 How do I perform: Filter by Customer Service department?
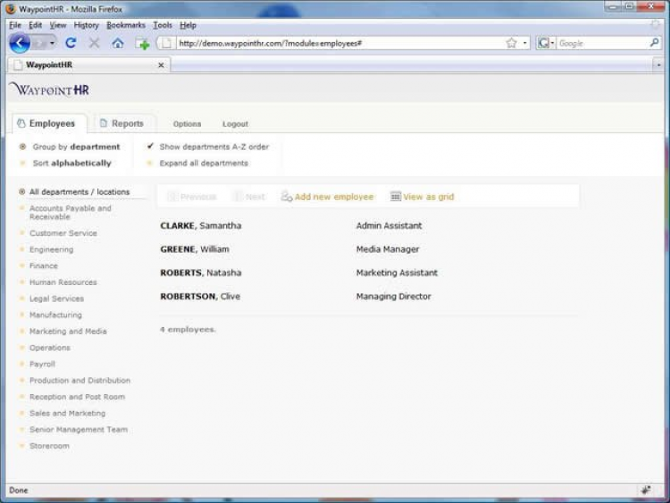click(x=63, y=233)
